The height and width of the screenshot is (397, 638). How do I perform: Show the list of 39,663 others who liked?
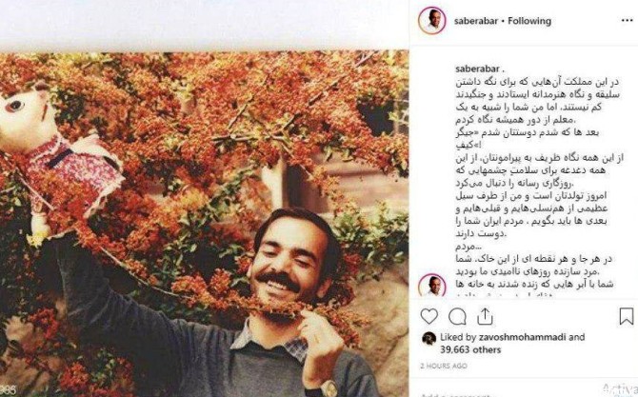coord(470,349)
